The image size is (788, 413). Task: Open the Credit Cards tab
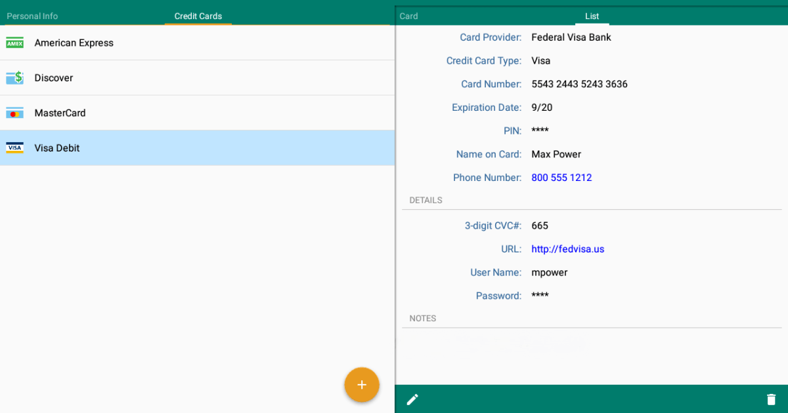197,16
